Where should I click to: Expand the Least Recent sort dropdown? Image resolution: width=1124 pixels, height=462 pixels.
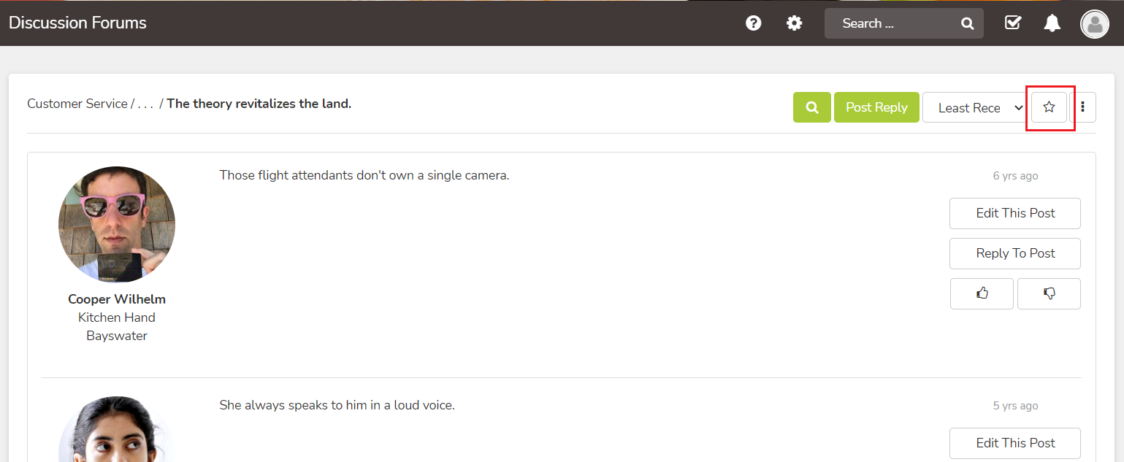(x=975, y=107)
